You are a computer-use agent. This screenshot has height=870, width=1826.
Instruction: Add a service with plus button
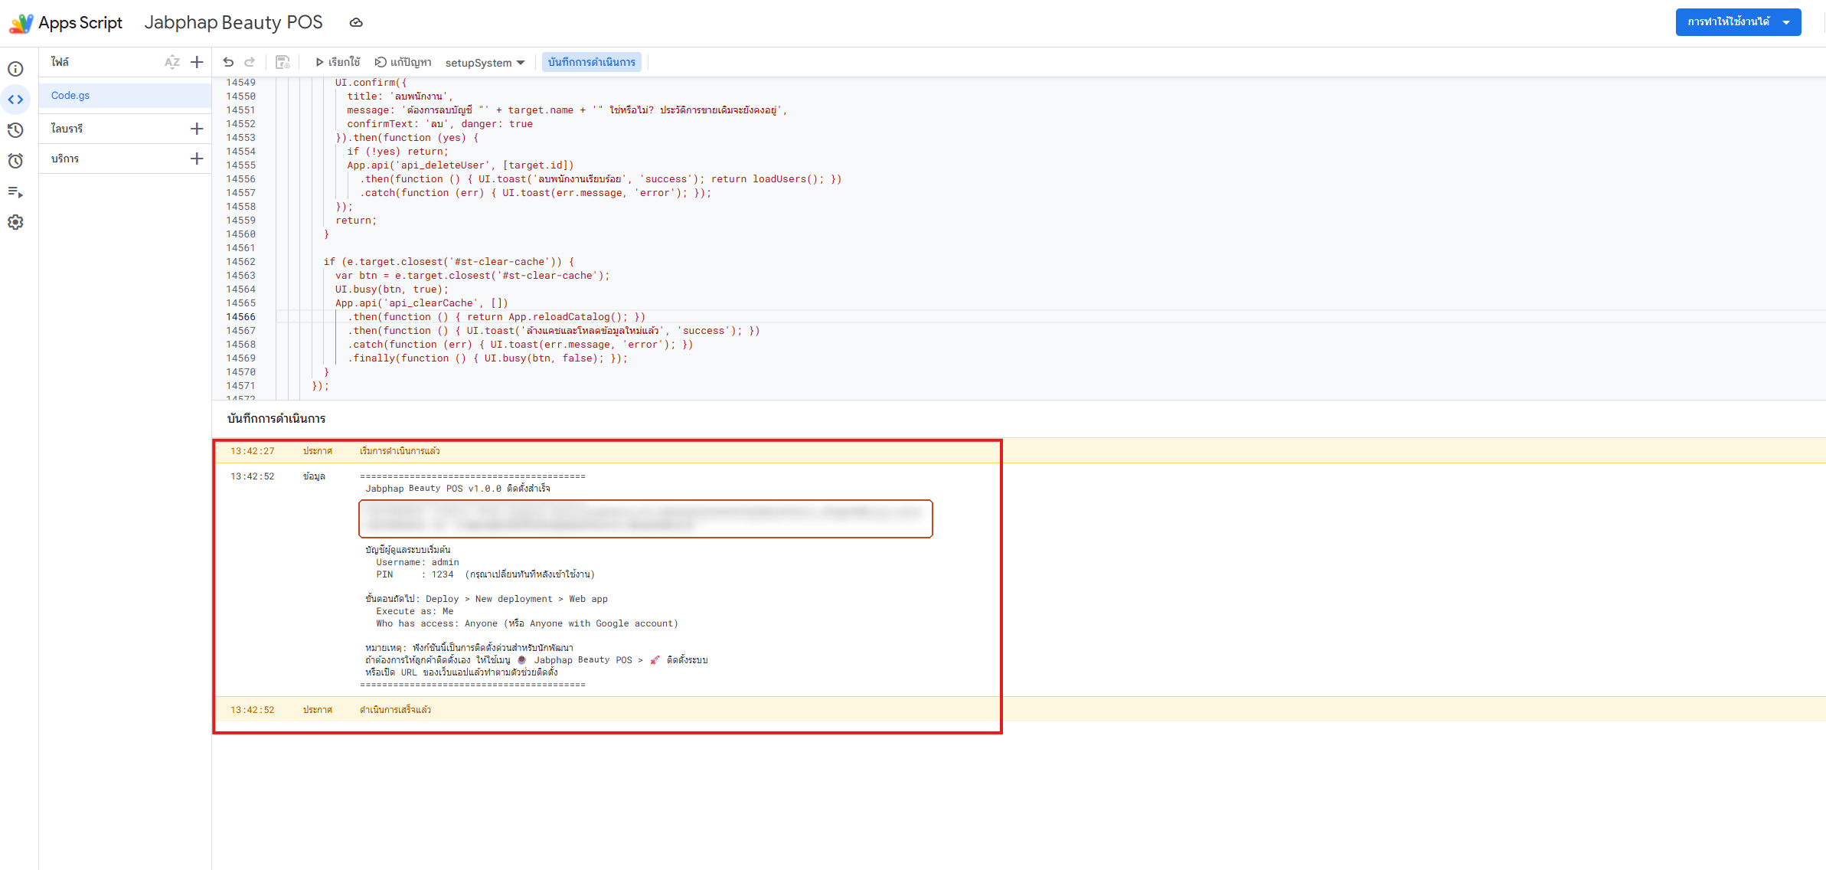point(197,159)
